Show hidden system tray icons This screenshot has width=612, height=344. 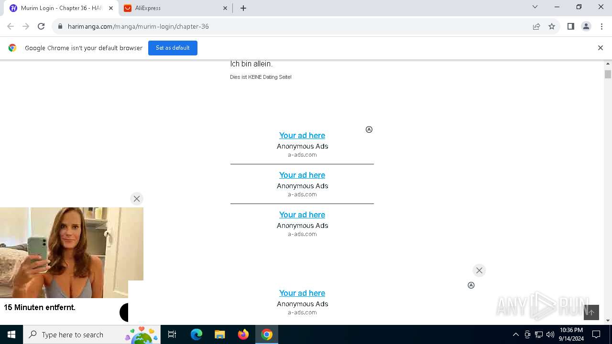(515, 334)
